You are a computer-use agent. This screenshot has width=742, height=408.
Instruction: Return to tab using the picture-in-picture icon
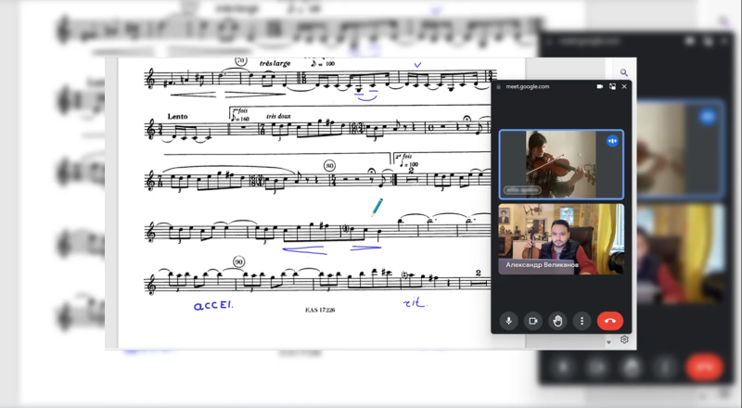(x=612, y=86)
